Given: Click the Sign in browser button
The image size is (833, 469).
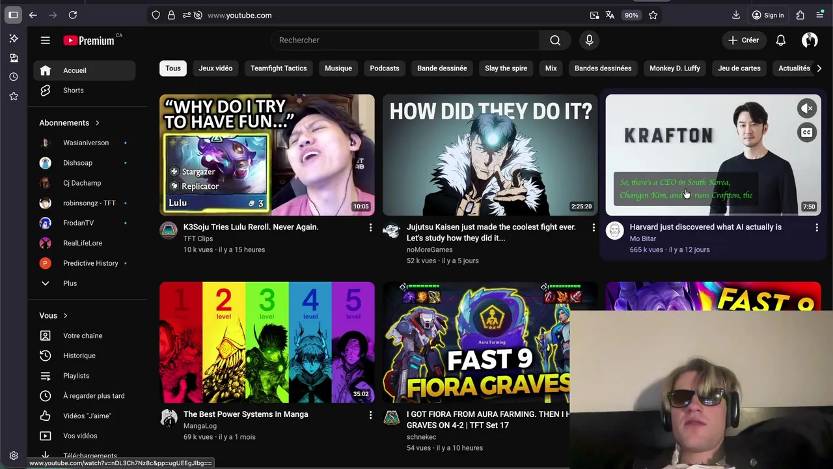Looking at the screenshot, I should point(768,15).
